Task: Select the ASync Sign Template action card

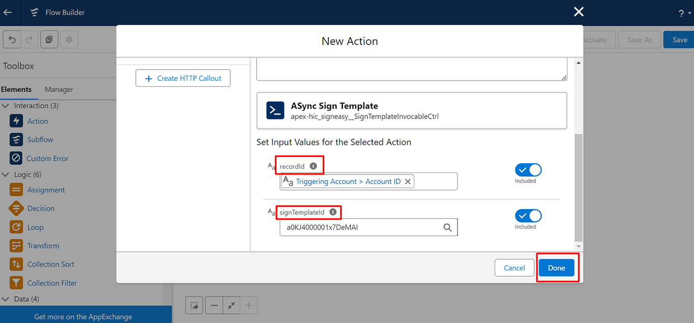Action: click(412, 111)
